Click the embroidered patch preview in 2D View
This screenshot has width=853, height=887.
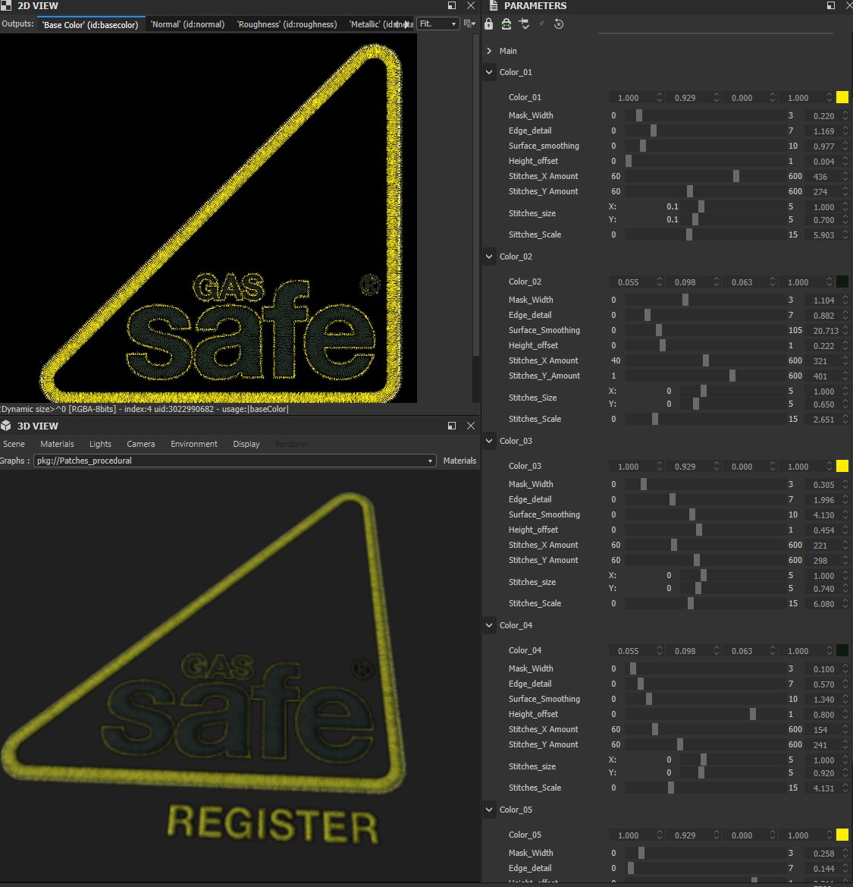[x=209, y=219]
